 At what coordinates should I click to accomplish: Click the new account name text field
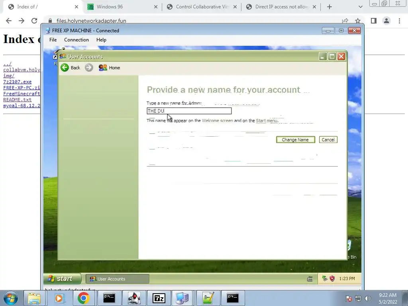click(x=189, y=111)
